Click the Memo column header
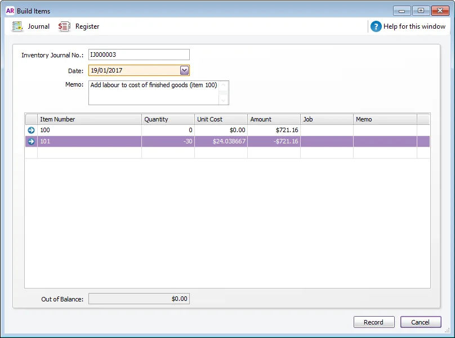Screen dimensions: 455x338 [x=385, y=119]
